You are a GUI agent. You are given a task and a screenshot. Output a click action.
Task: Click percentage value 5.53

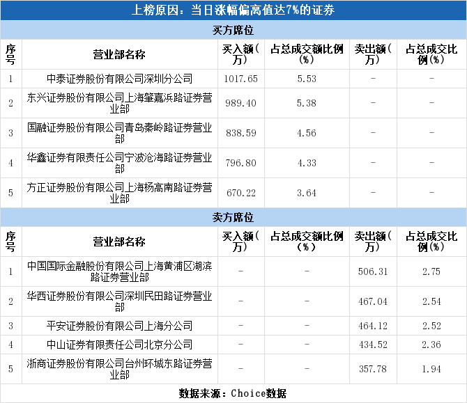click(307, 79)
